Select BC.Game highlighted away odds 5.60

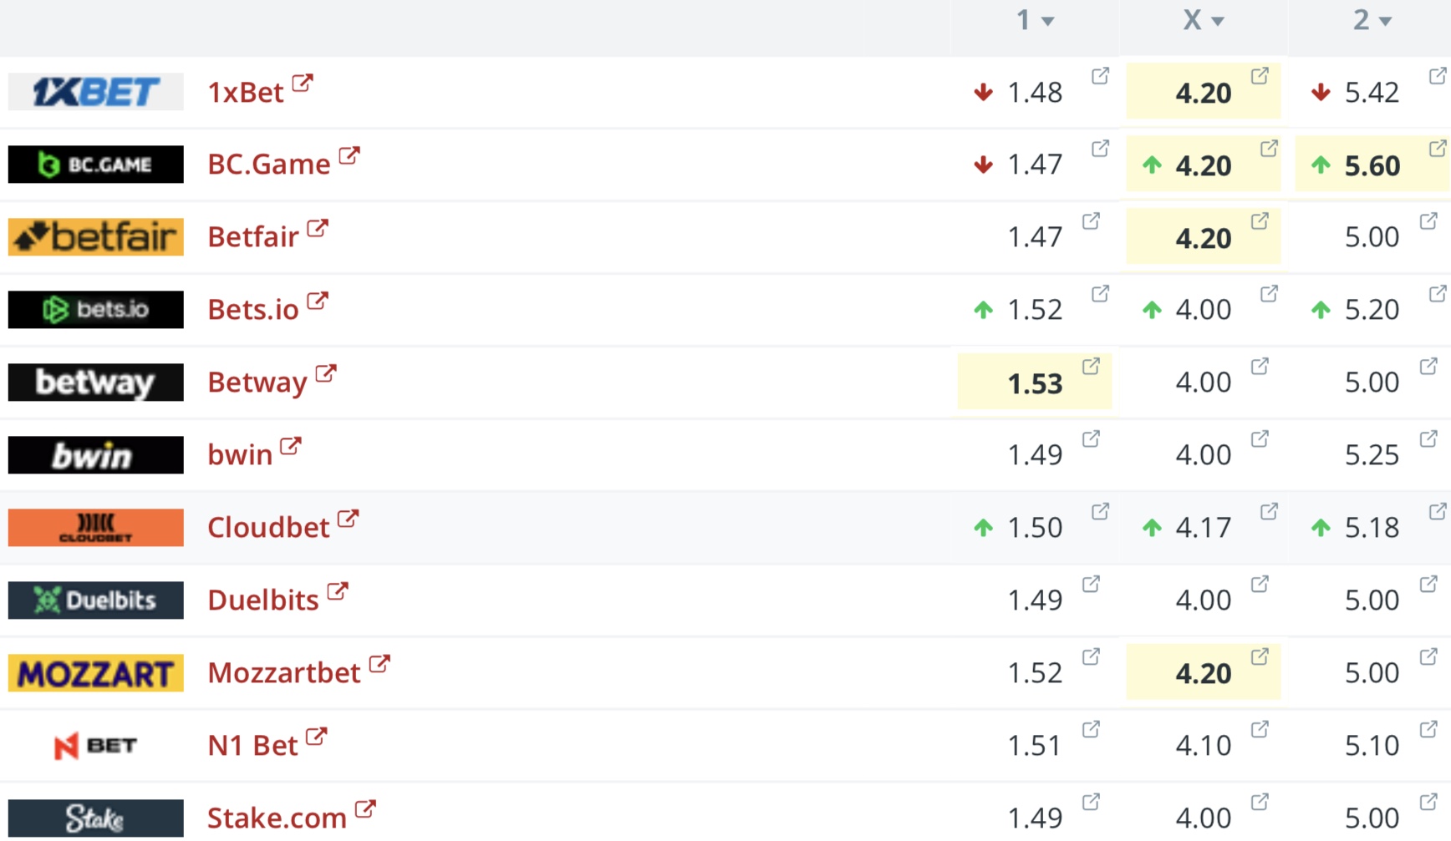1372,165
